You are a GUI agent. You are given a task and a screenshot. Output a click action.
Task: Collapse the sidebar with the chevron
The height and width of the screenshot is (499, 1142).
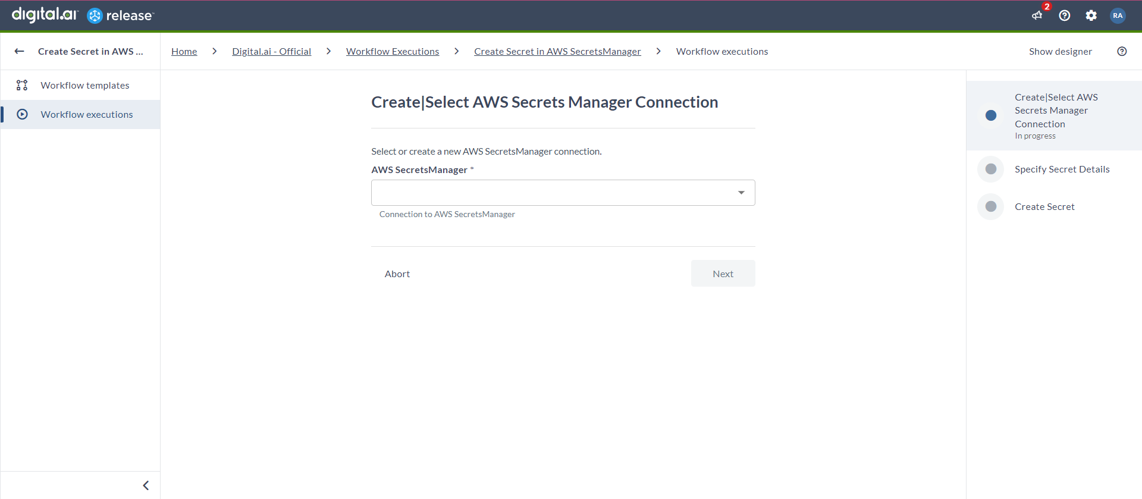146,485
